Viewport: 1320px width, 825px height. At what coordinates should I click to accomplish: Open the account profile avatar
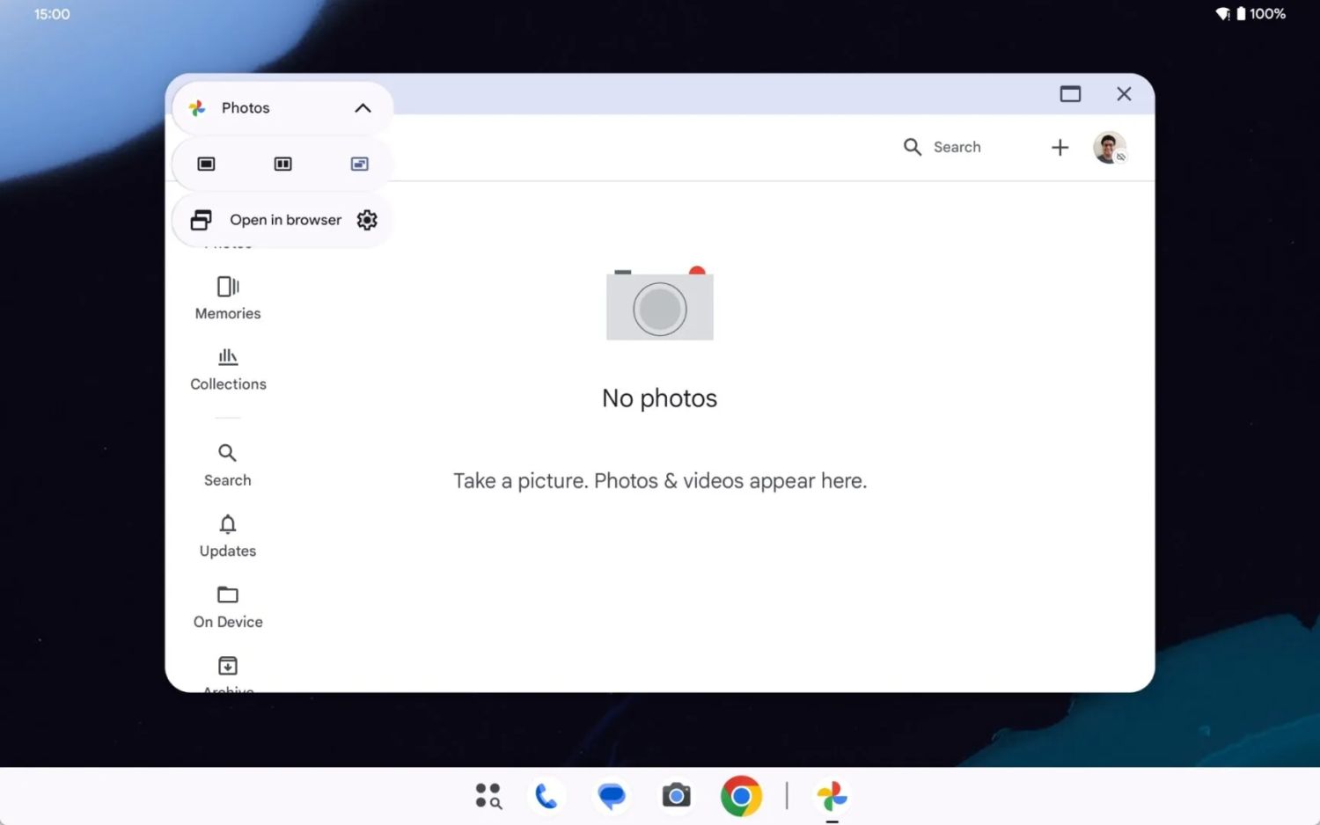[x=1109, y=148]
